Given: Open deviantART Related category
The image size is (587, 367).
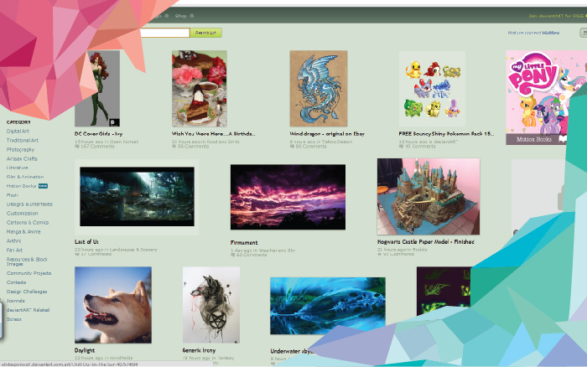Looking at the screenshot, I should coord(28,310).
